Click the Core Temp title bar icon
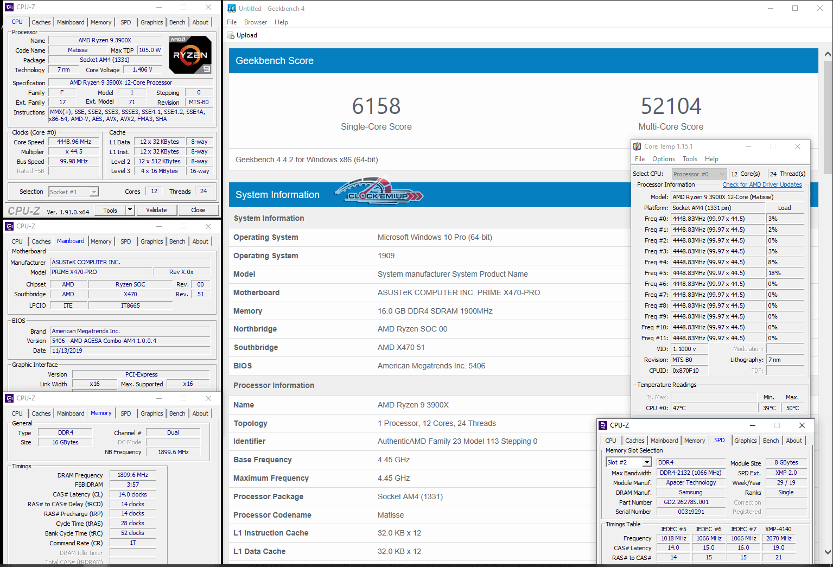Viewport: 833px width, 567px height. [x=637, y=146]
